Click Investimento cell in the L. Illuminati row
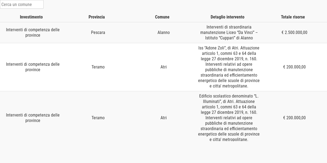Viewport: 327px width, 163px height. (x=33, y=118)
